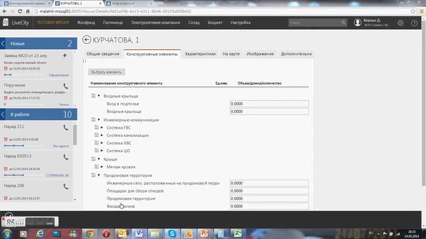This screenshot has width=426, height=239.
Task: Click the Выбрать элементы button
Action: 106,72
